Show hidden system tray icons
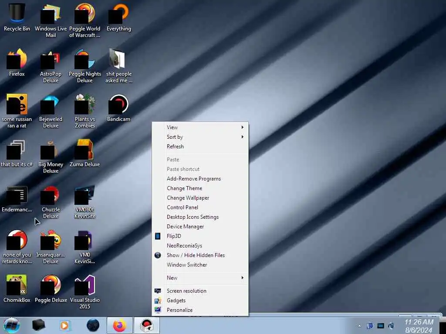 click(359, 326)
